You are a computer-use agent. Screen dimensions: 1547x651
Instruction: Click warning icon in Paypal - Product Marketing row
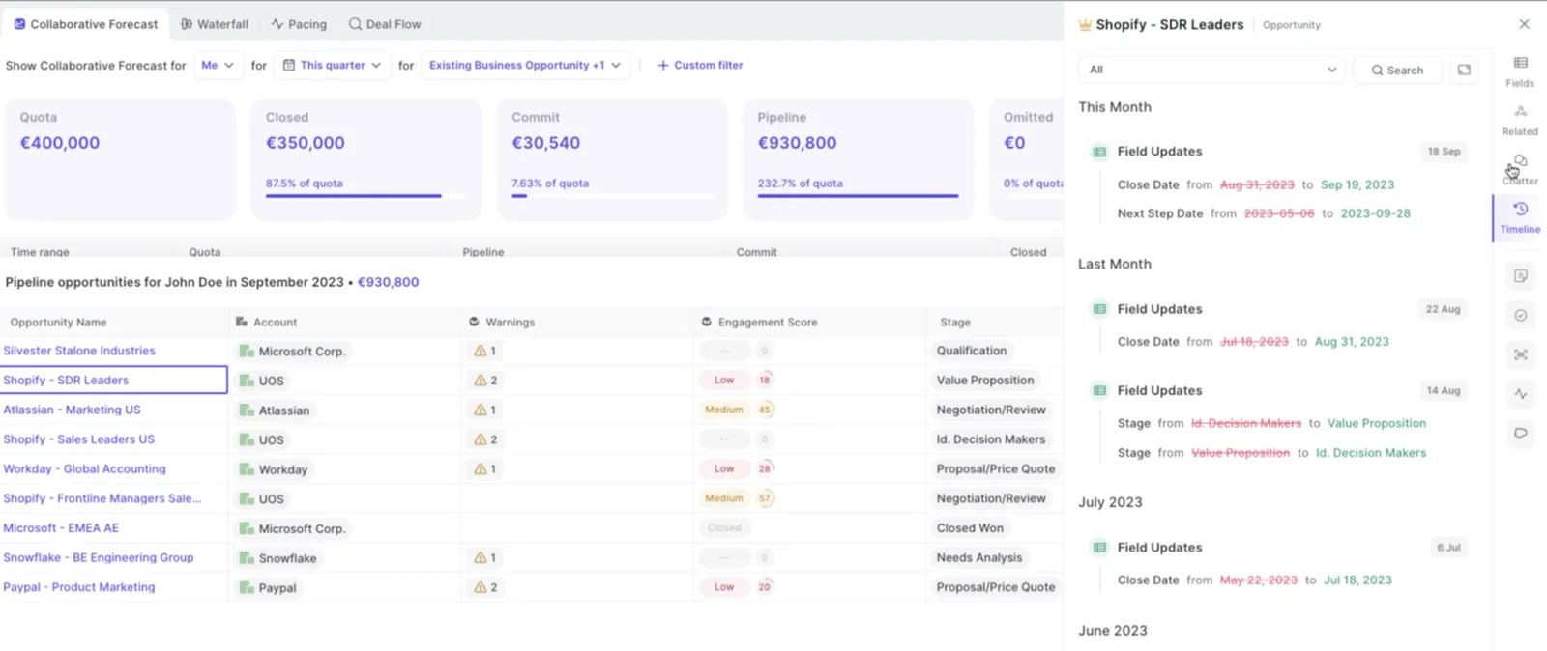pos(480,587)
